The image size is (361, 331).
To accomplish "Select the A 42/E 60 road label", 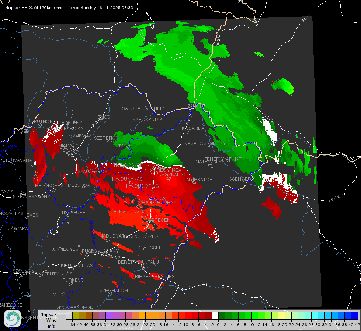I will pos(111,256).
